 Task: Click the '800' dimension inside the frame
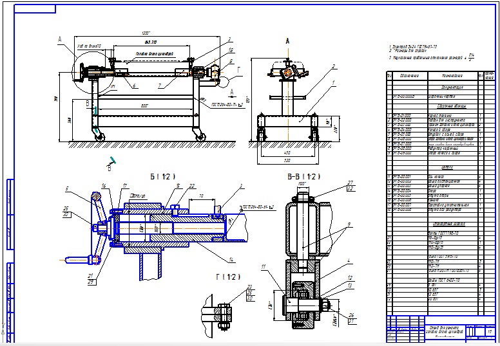tap(144, 106)
